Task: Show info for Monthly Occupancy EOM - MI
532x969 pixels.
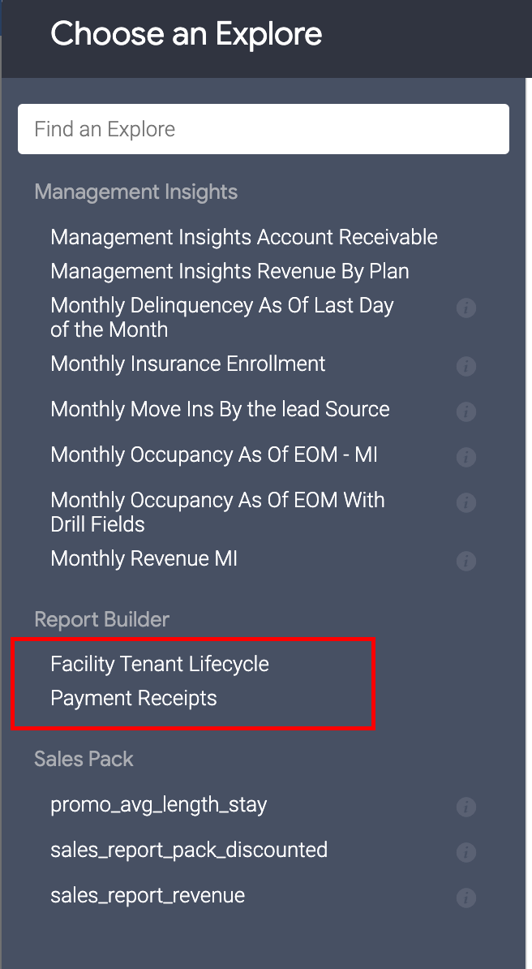Action: tap(466, 458)
